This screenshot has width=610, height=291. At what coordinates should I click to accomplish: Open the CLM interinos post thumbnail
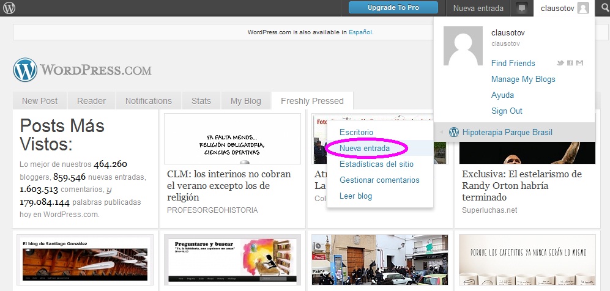(232, 139)
